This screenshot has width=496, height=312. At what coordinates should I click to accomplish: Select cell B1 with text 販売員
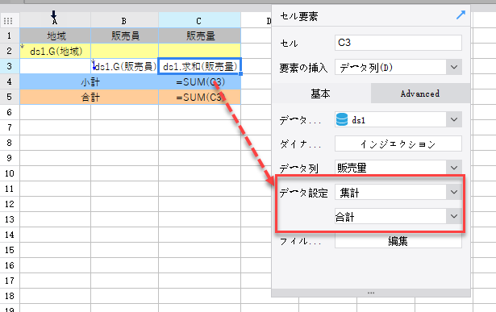[125, 35]
